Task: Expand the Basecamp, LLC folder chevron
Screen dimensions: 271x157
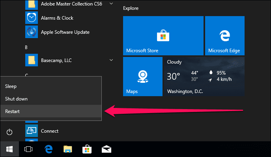Action: (x=111, y=60)
